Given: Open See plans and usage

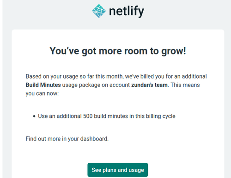Looking at the screenshot, I should click(x=118, y=170).
